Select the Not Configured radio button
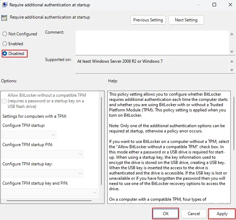236x220 pixels. [x=5, y=34]
